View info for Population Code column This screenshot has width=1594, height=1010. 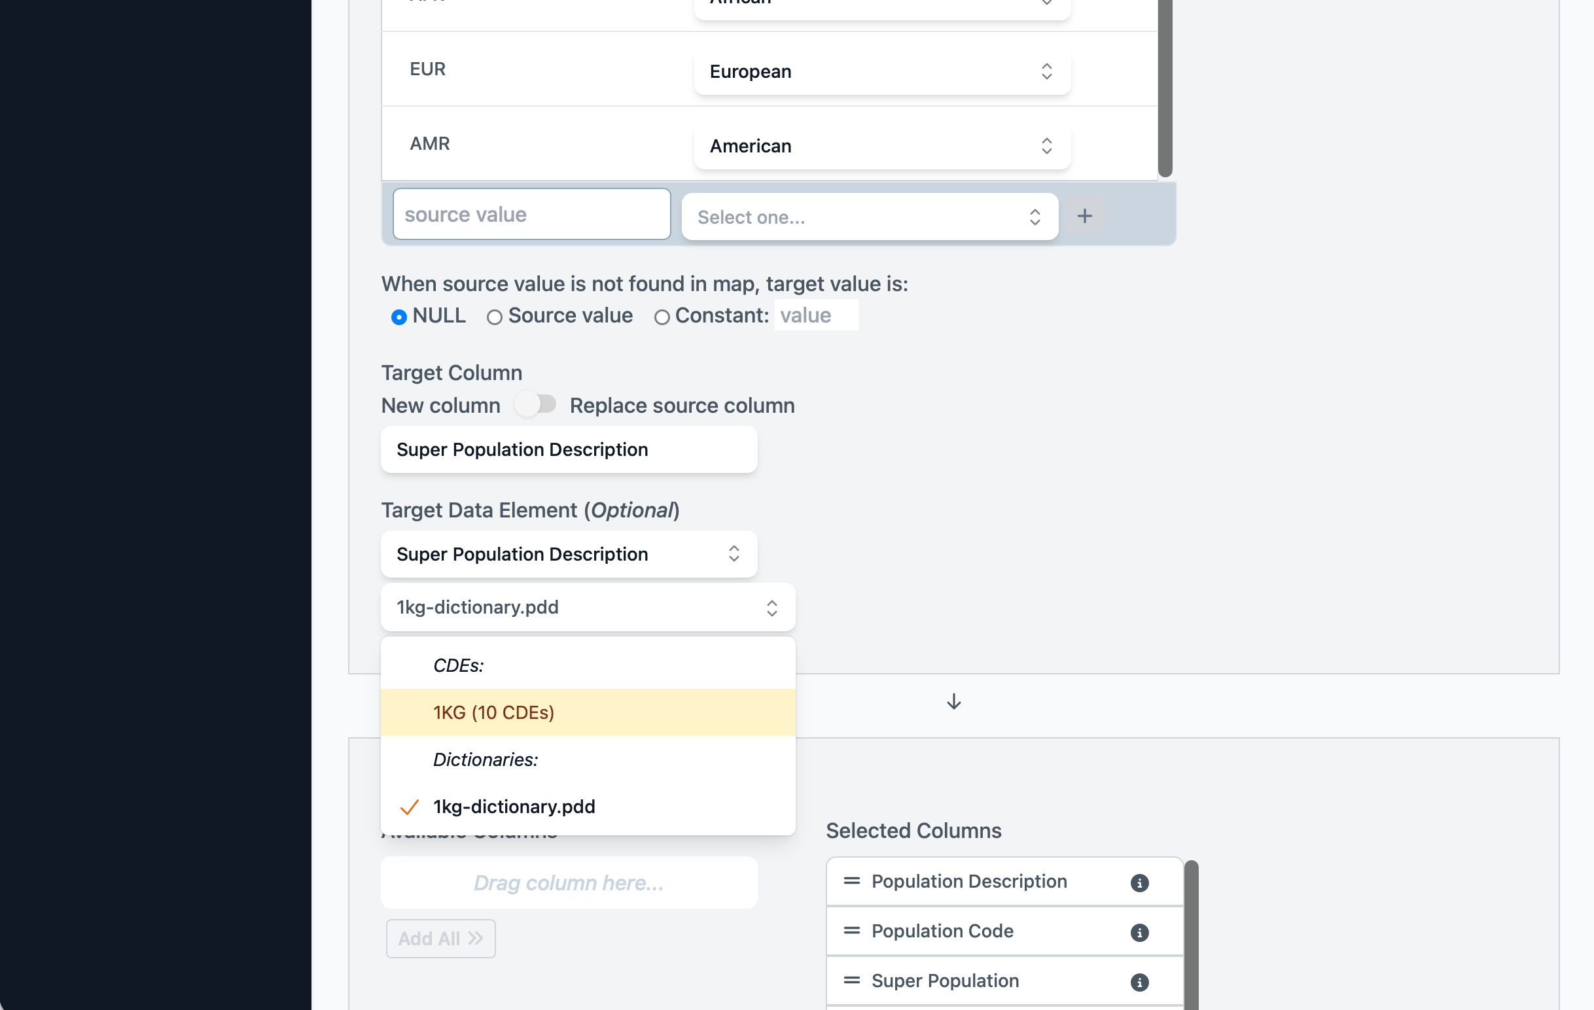click(1140, 932)
